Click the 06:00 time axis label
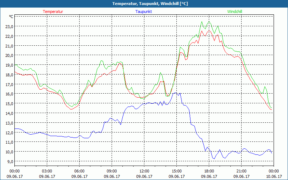 79,171
